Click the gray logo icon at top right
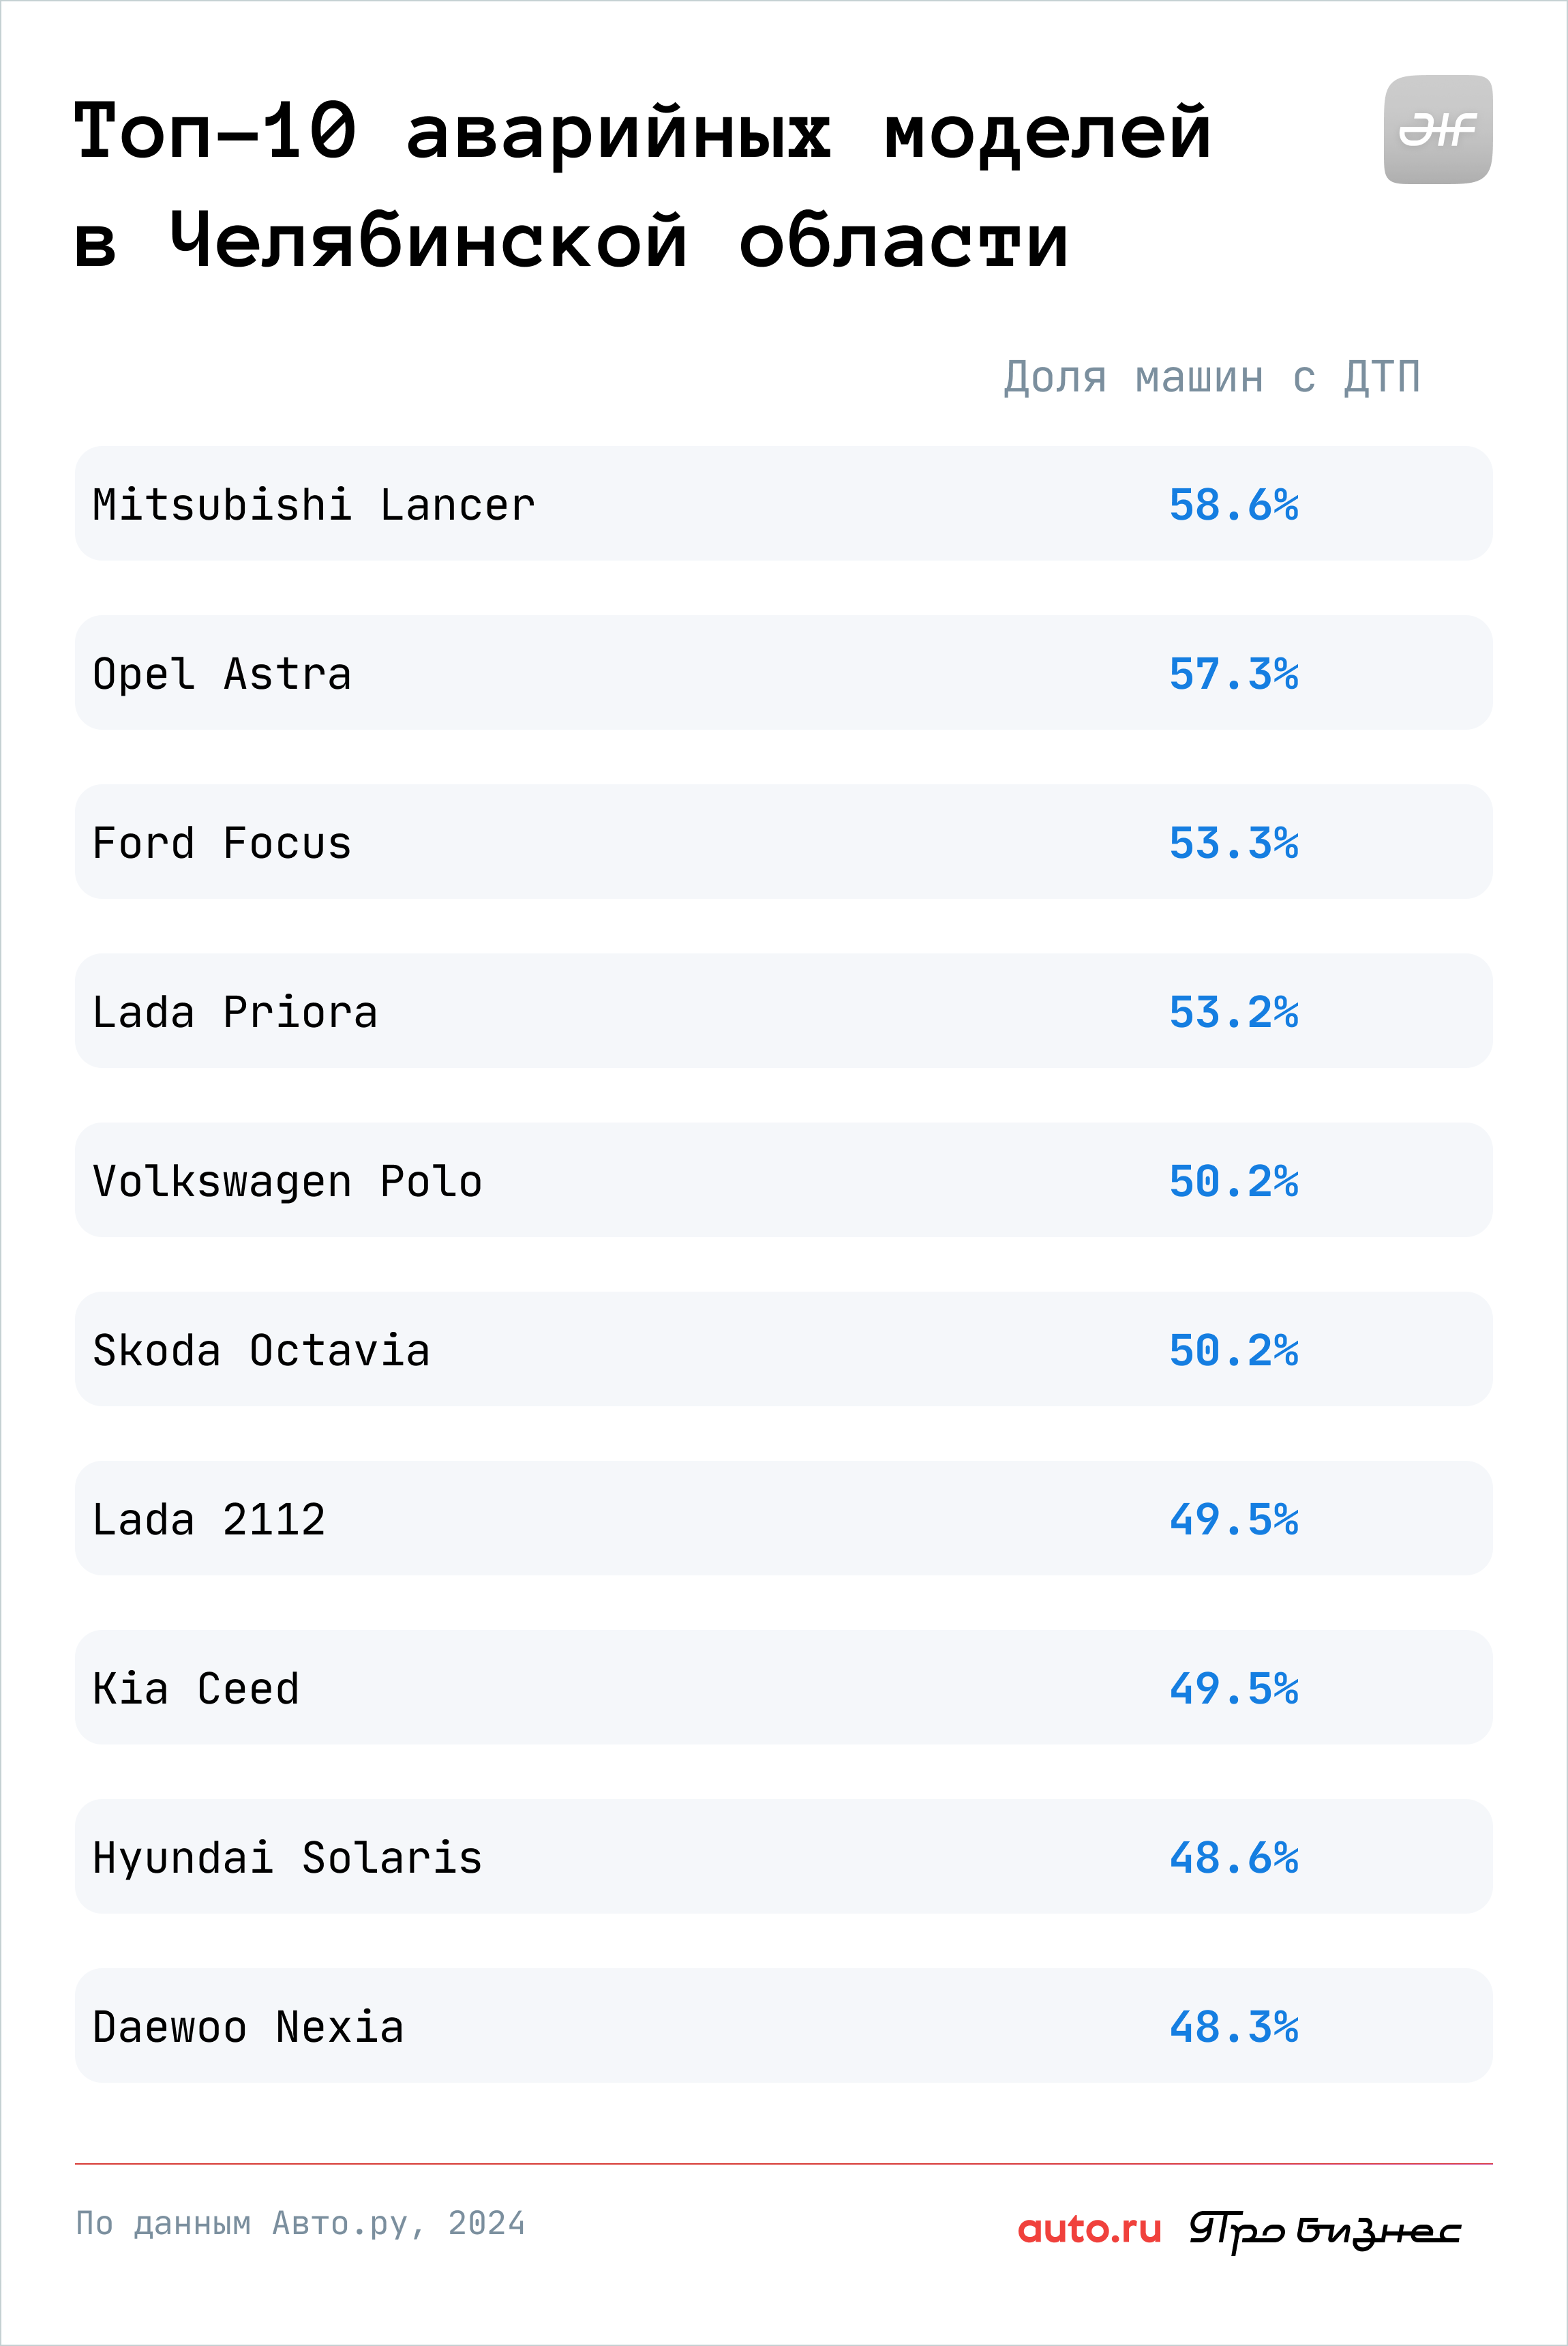This screenshot has width=1568, height=2346. click(x=1437, y=129)
